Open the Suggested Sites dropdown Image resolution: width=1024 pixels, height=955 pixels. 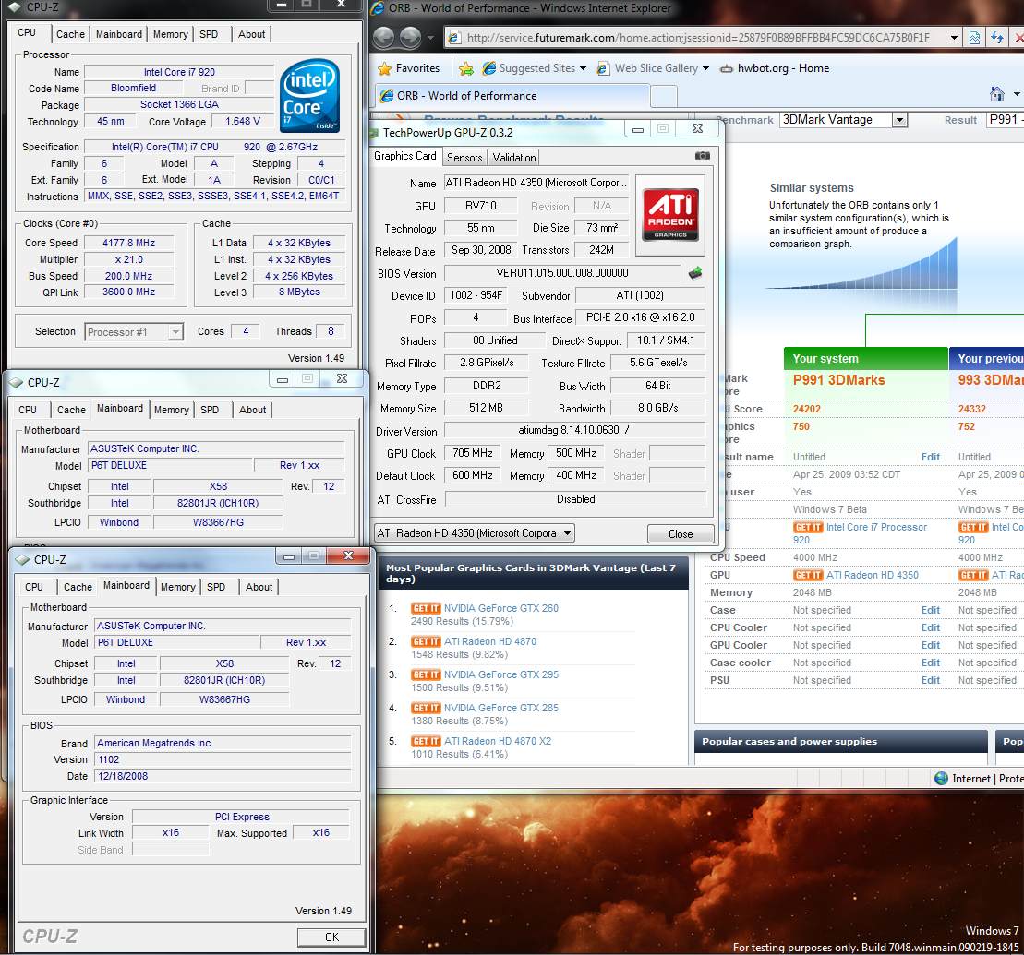pyautogui.click(x=584, y=68)
